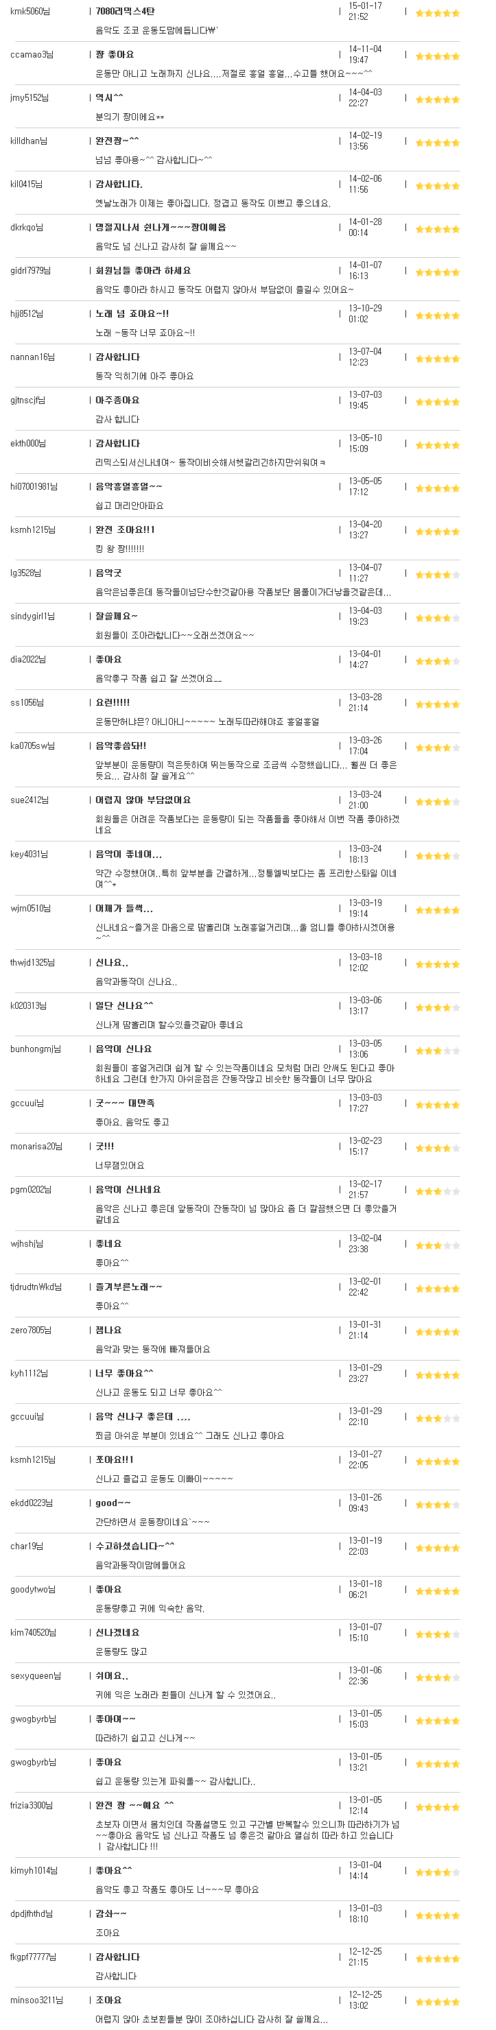Viewport: 496px width, 2030px height.
Task: Click the star rating on kmk5060's review
Action: [438, 14]
